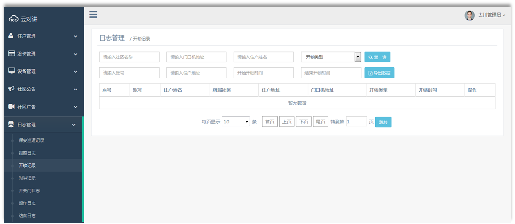Open the 每页显示 10 rows dropdown

(236, 122)
